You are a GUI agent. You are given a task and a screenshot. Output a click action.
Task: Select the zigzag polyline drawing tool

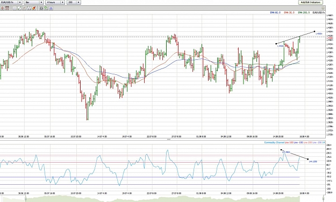pyautogui.click(x=29, y=8)
